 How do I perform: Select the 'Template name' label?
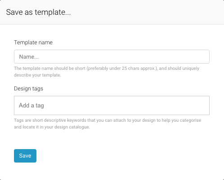click(33, 43)
